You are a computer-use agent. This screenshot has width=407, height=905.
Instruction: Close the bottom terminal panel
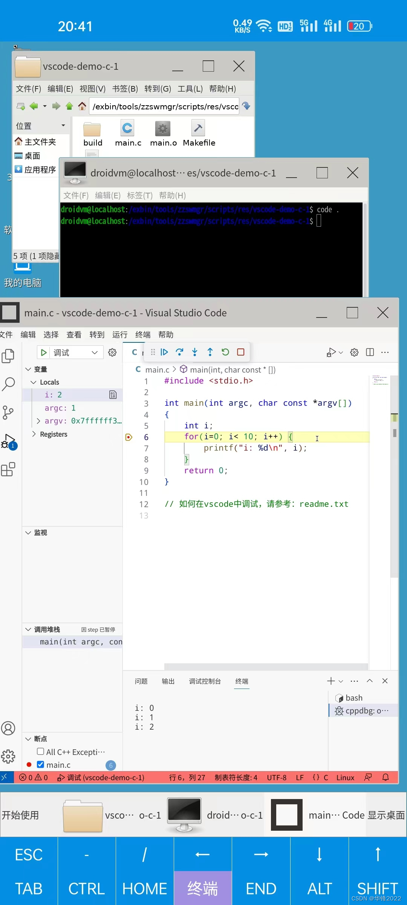[x=385, y=681]
